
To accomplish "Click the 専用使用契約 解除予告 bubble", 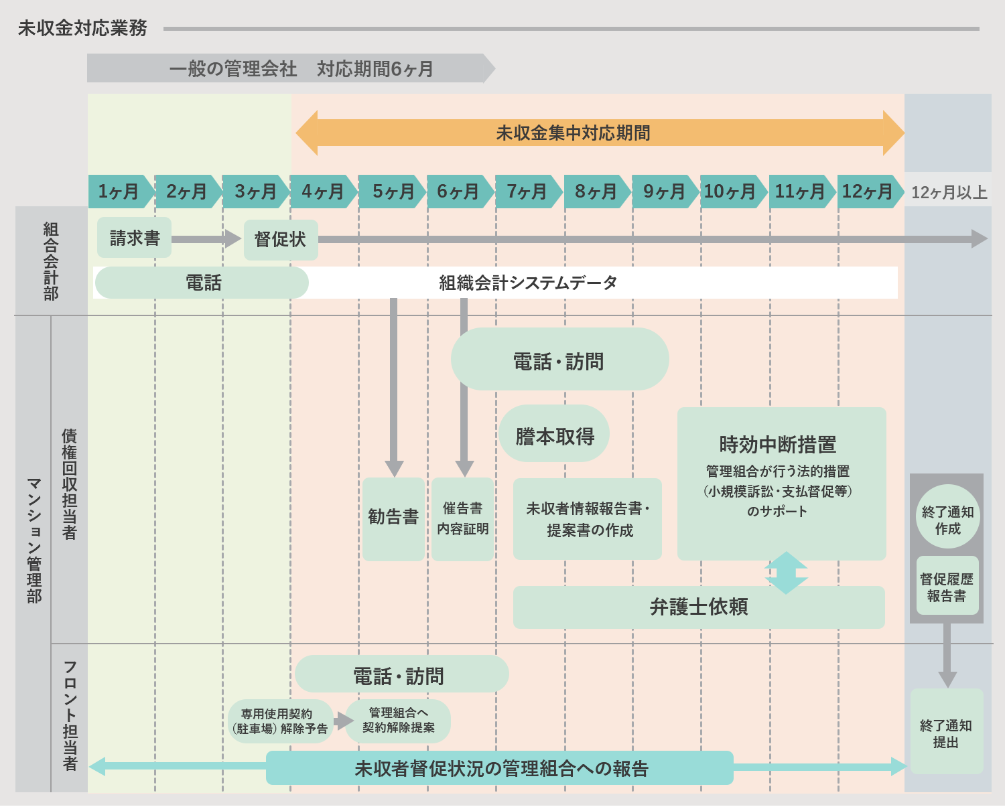I will 279,721.
